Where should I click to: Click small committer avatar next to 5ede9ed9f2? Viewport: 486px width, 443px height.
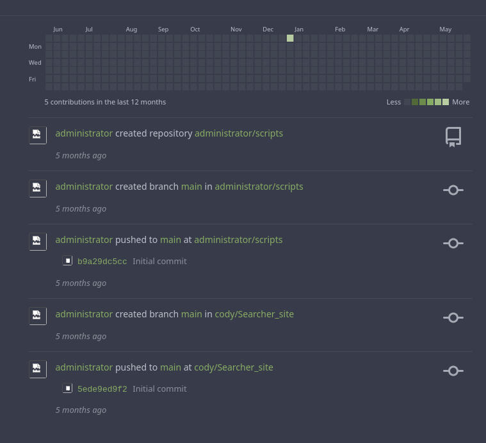tap(67, 389)
